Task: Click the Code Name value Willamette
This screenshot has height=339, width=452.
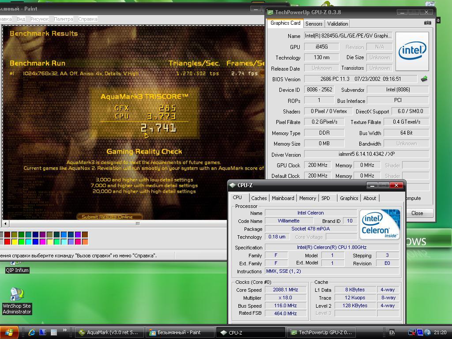Action: pos(289,221)
